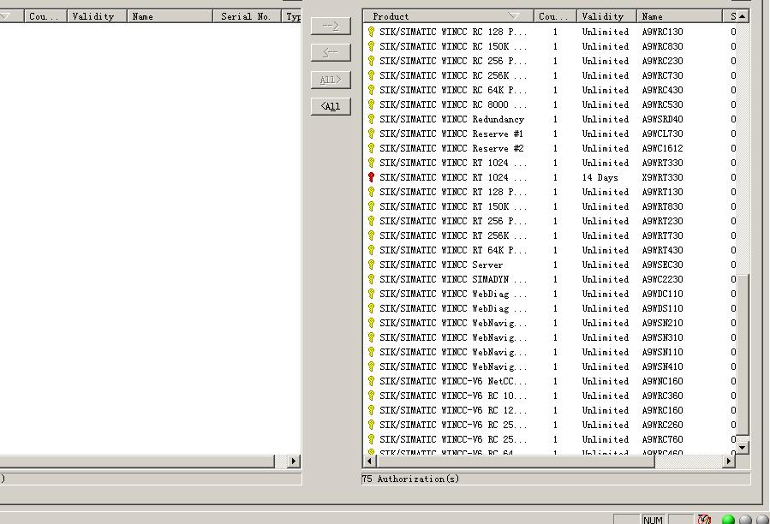
Task: Select the key icon for A9WRC760
Action: coord(371,439)
